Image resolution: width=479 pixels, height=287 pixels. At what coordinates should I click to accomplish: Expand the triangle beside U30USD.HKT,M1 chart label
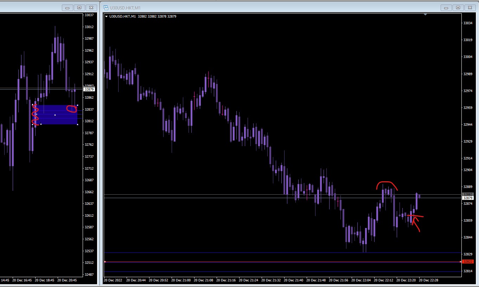tap(106, 17)
